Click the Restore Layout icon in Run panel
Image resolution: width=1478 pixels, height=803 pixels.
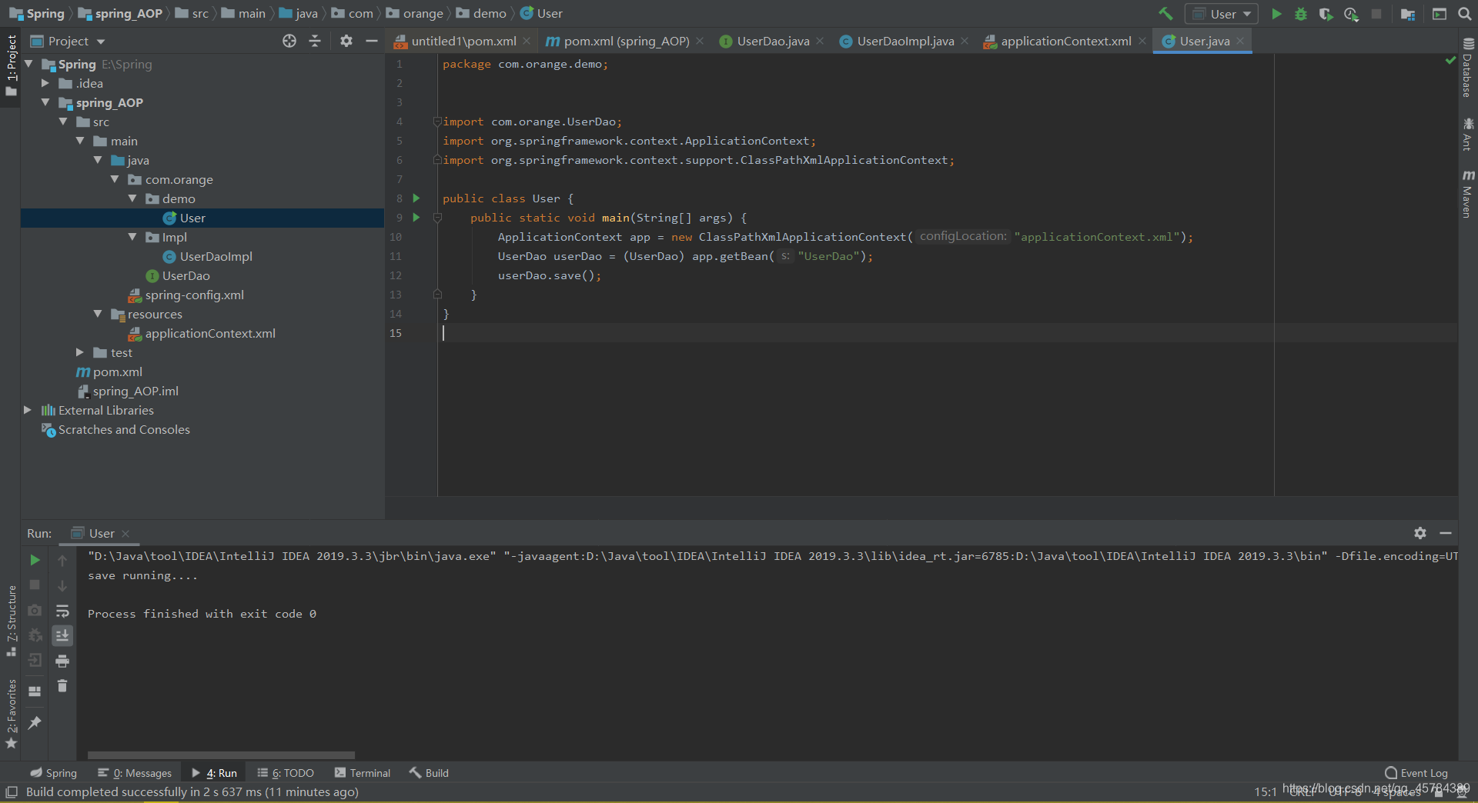[x=35, y=691]
